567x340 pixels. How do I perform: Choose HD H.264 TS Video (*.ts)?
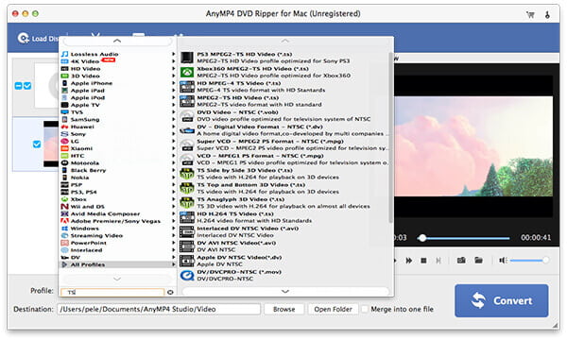click(x=283, y=217)
